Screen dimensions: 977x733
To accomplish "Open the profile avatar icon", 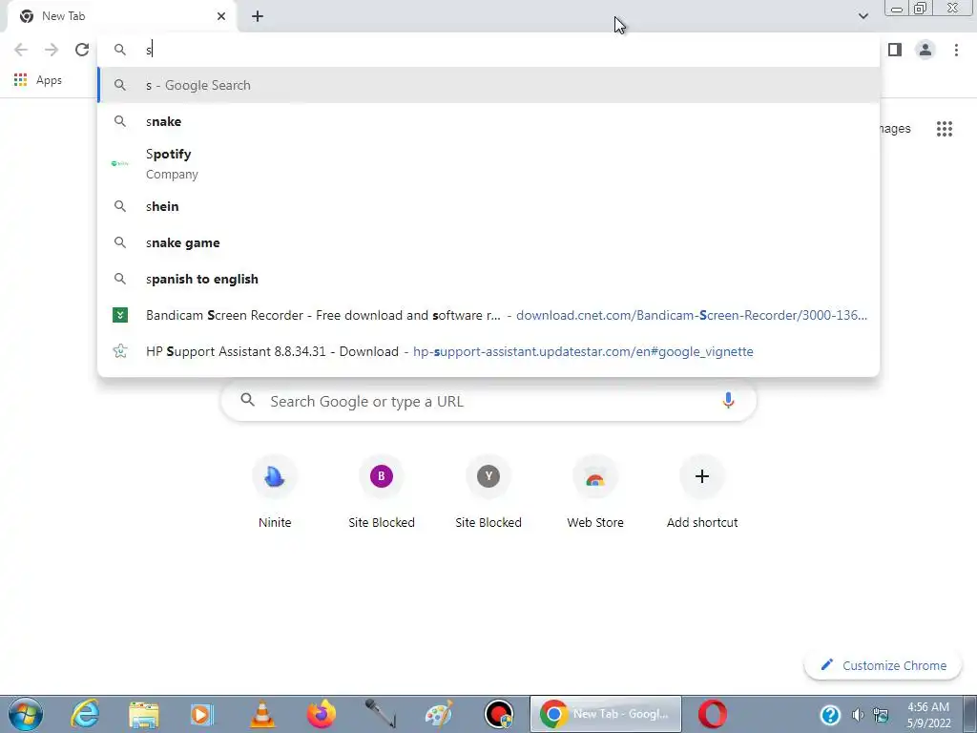I will tap(925, 50).
